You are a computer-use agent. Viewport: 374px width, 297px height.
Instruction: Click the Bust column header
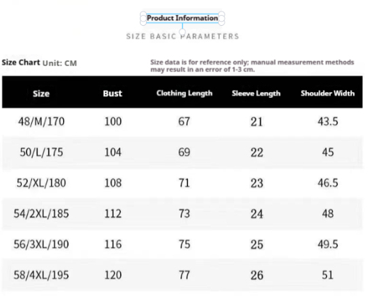tap(113, 94)
